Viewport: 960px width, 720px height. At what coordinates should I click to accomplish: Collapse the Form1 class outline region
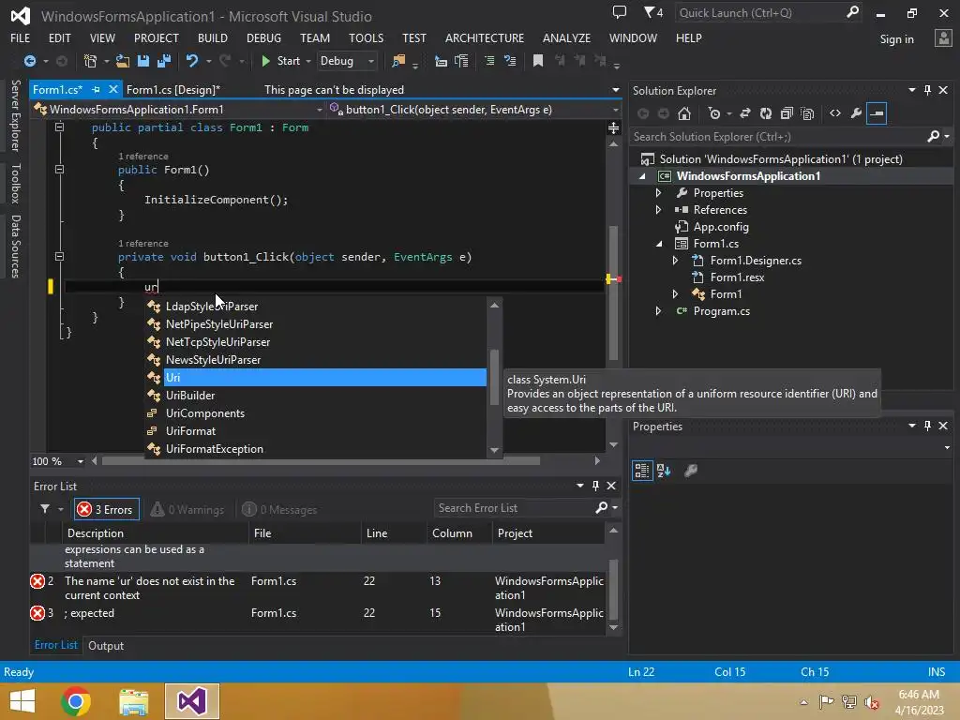(59, 127)
